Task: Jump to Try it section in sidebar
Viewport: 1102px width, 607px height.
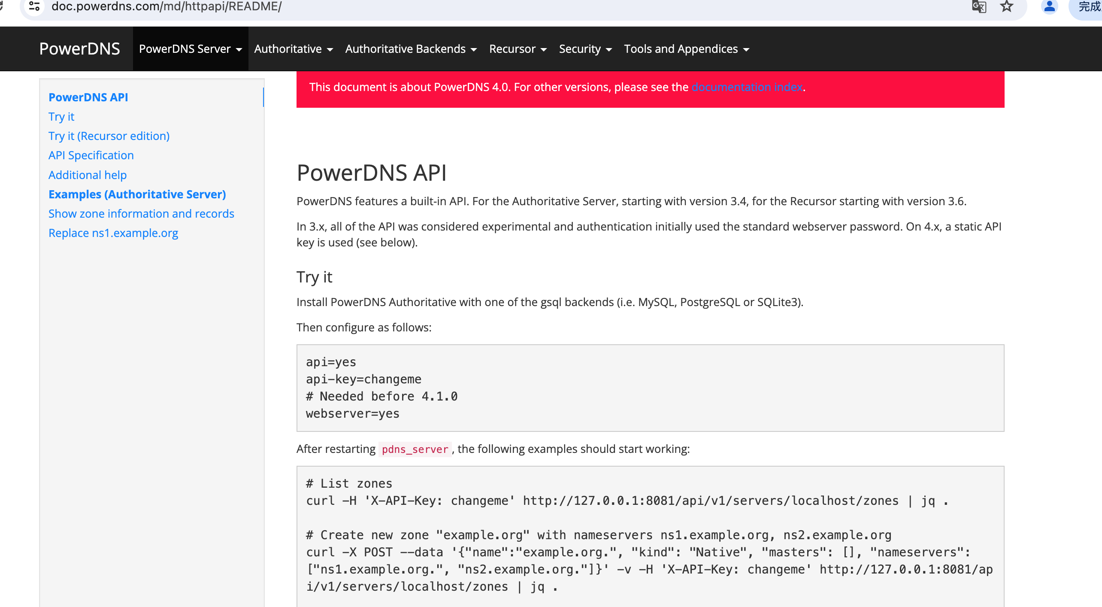Action: click(61, 117)
